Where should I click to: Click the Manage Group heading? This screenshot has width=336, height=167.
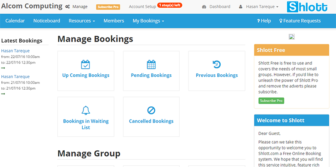89,154
